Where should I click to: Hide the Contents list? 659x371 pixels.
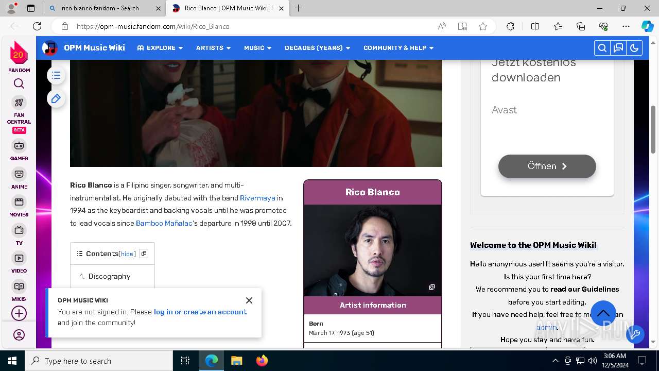[x=127, y=254]
